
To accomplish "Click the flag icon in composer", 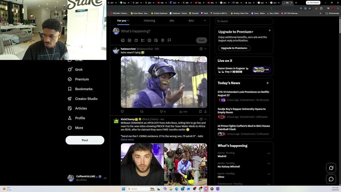I will coord(169,40).
